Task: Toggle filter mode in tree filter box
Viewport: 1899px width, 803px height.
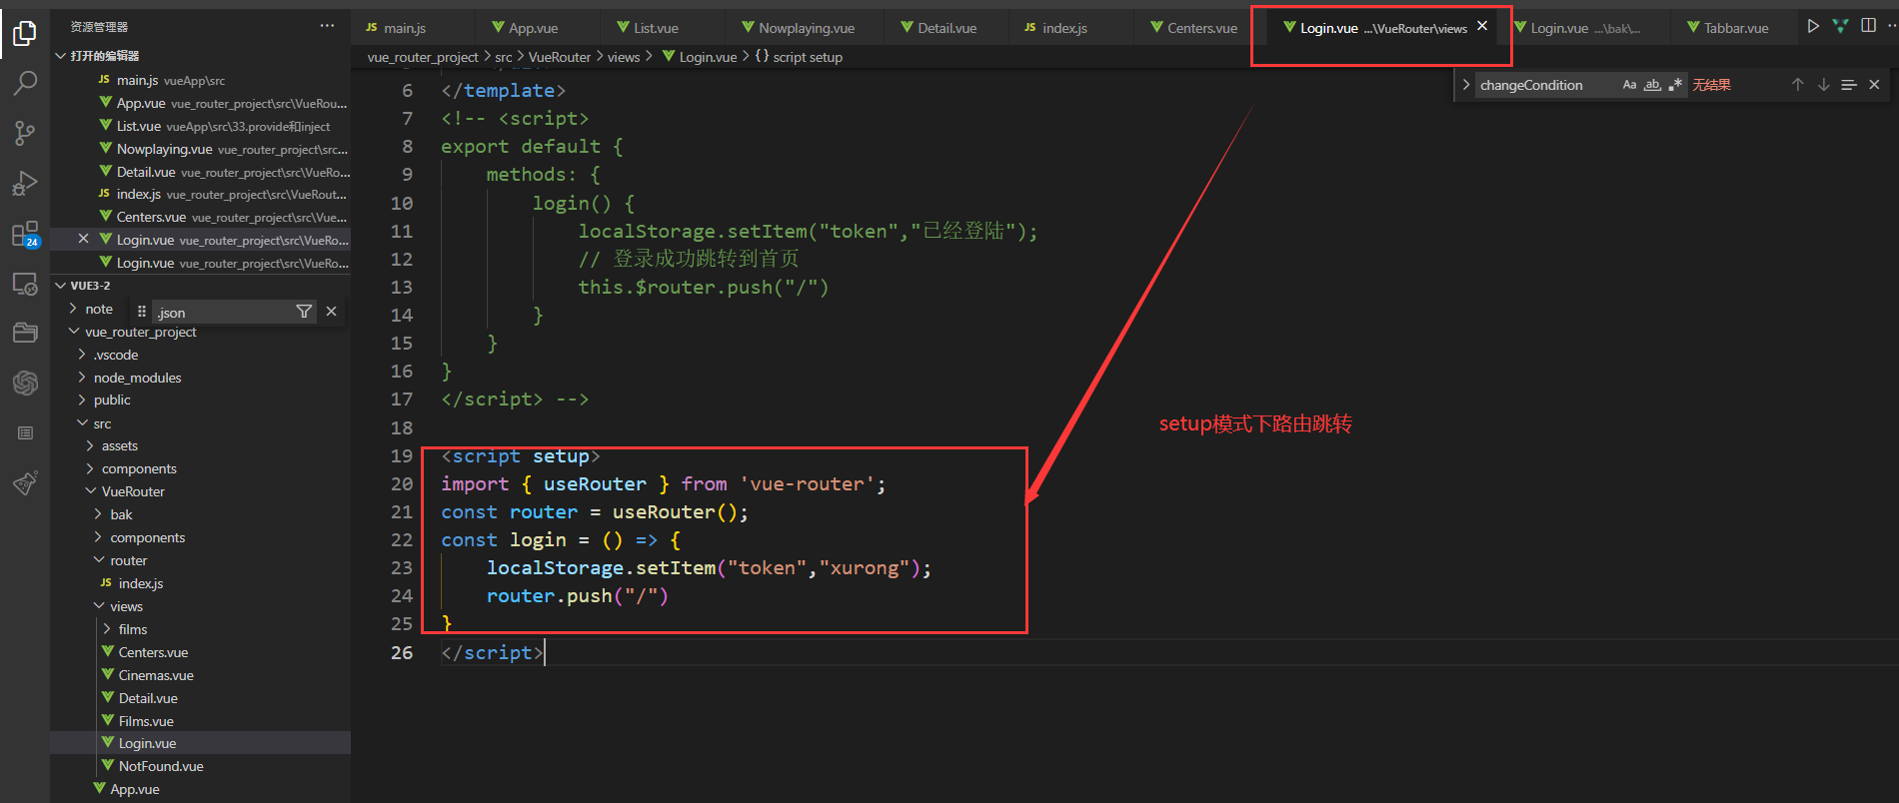Action: coord(304,312)
